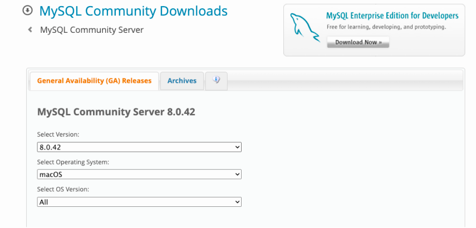Image resolution: width=476 pixels, height=228 pixels.
Task: Click the 'Select OS Version:' label
Action: pyautogui.click(x=63, y=189)
